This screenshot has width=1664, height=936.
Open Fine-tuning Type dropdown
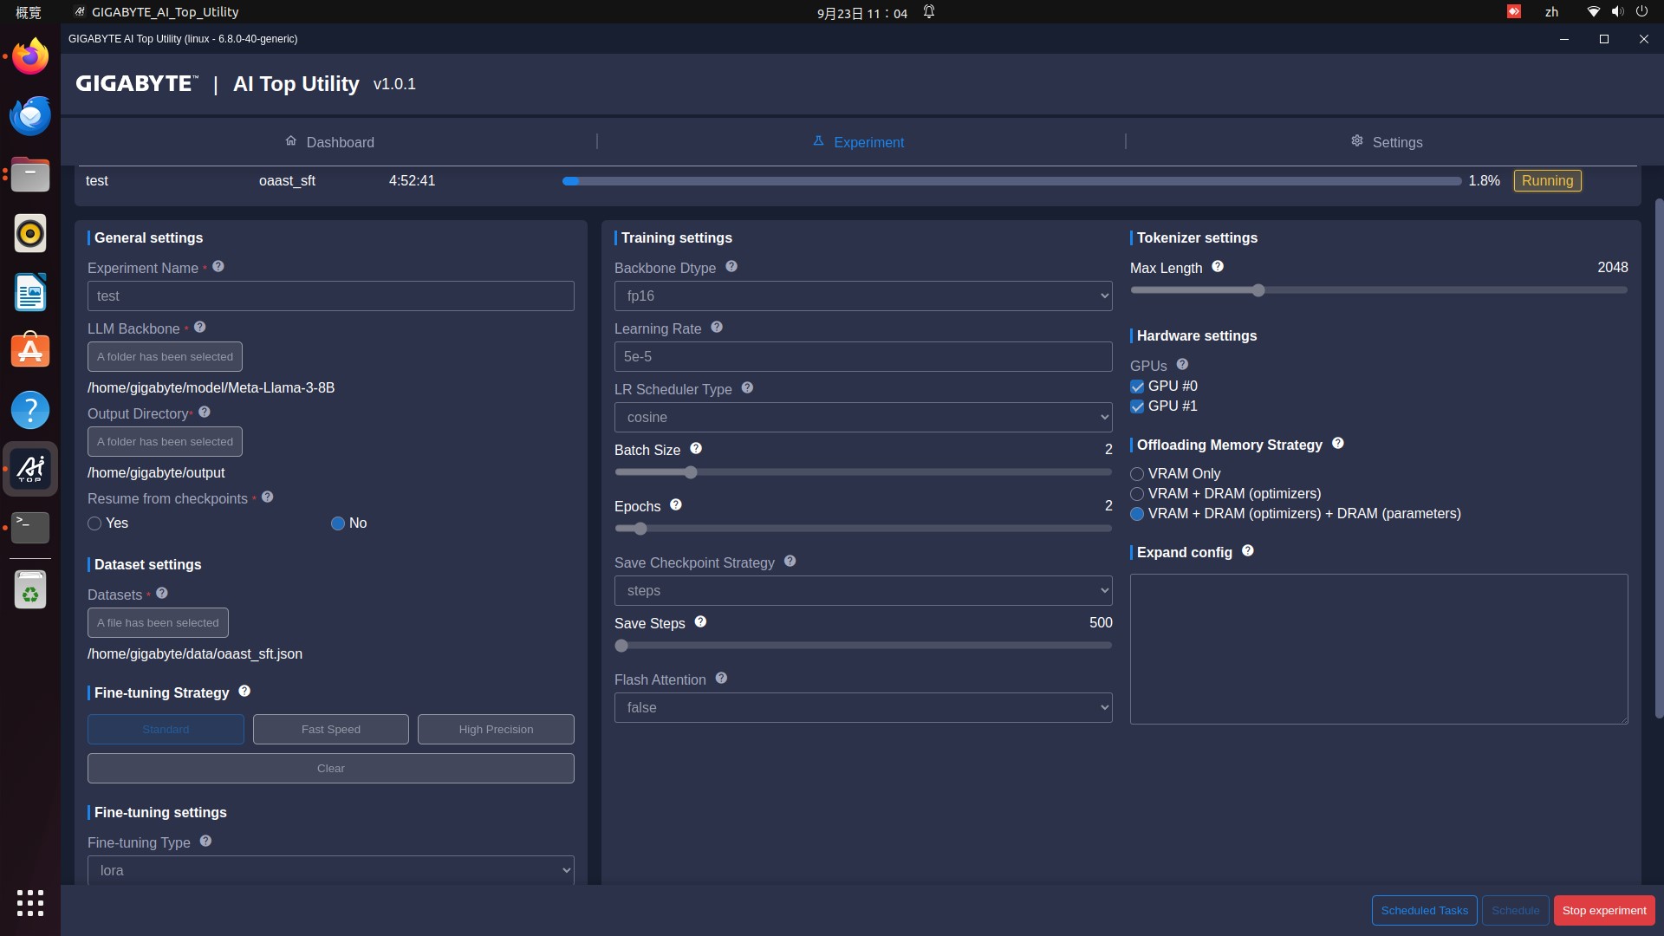(330, 870)
